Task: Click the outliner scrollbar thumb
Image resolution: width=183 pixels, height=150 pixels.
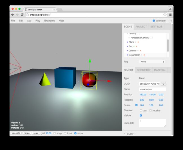Action: click(168, 45)
